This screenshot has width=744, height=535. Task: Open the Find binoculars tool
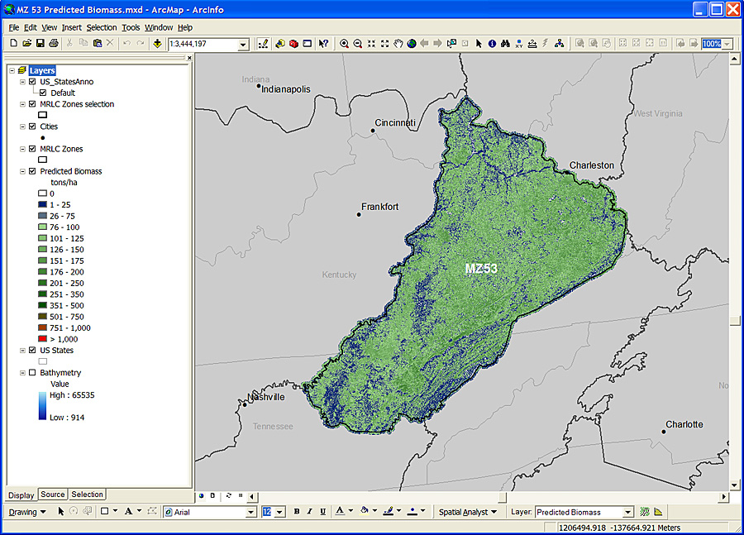[505, 44]
